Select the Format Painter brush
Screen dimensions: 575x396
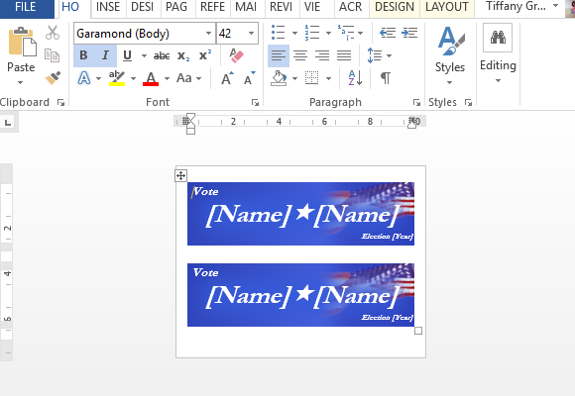tap(53, 78)
